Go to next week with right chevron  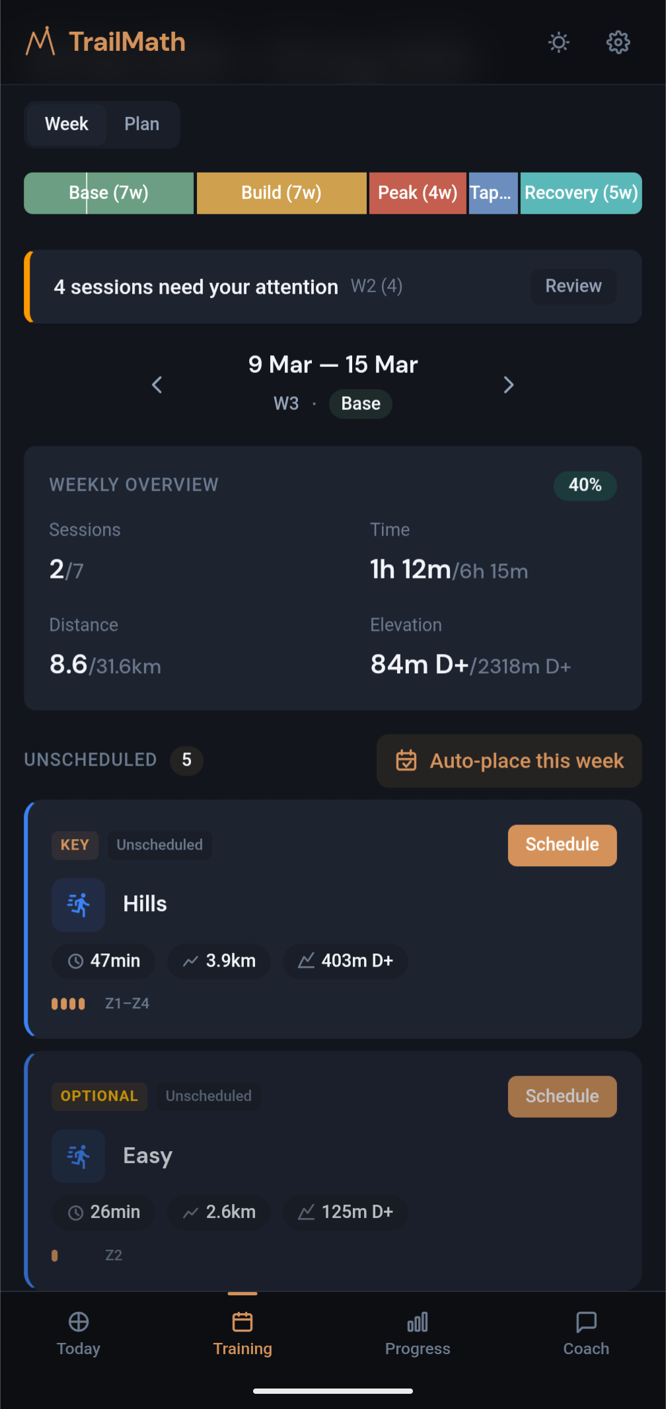[x=508, y=385]
